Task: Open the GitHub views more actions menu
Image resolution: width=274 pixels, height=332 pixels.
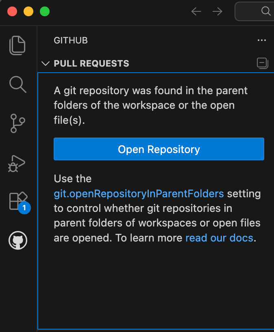Action: click(x=262, y=40)
